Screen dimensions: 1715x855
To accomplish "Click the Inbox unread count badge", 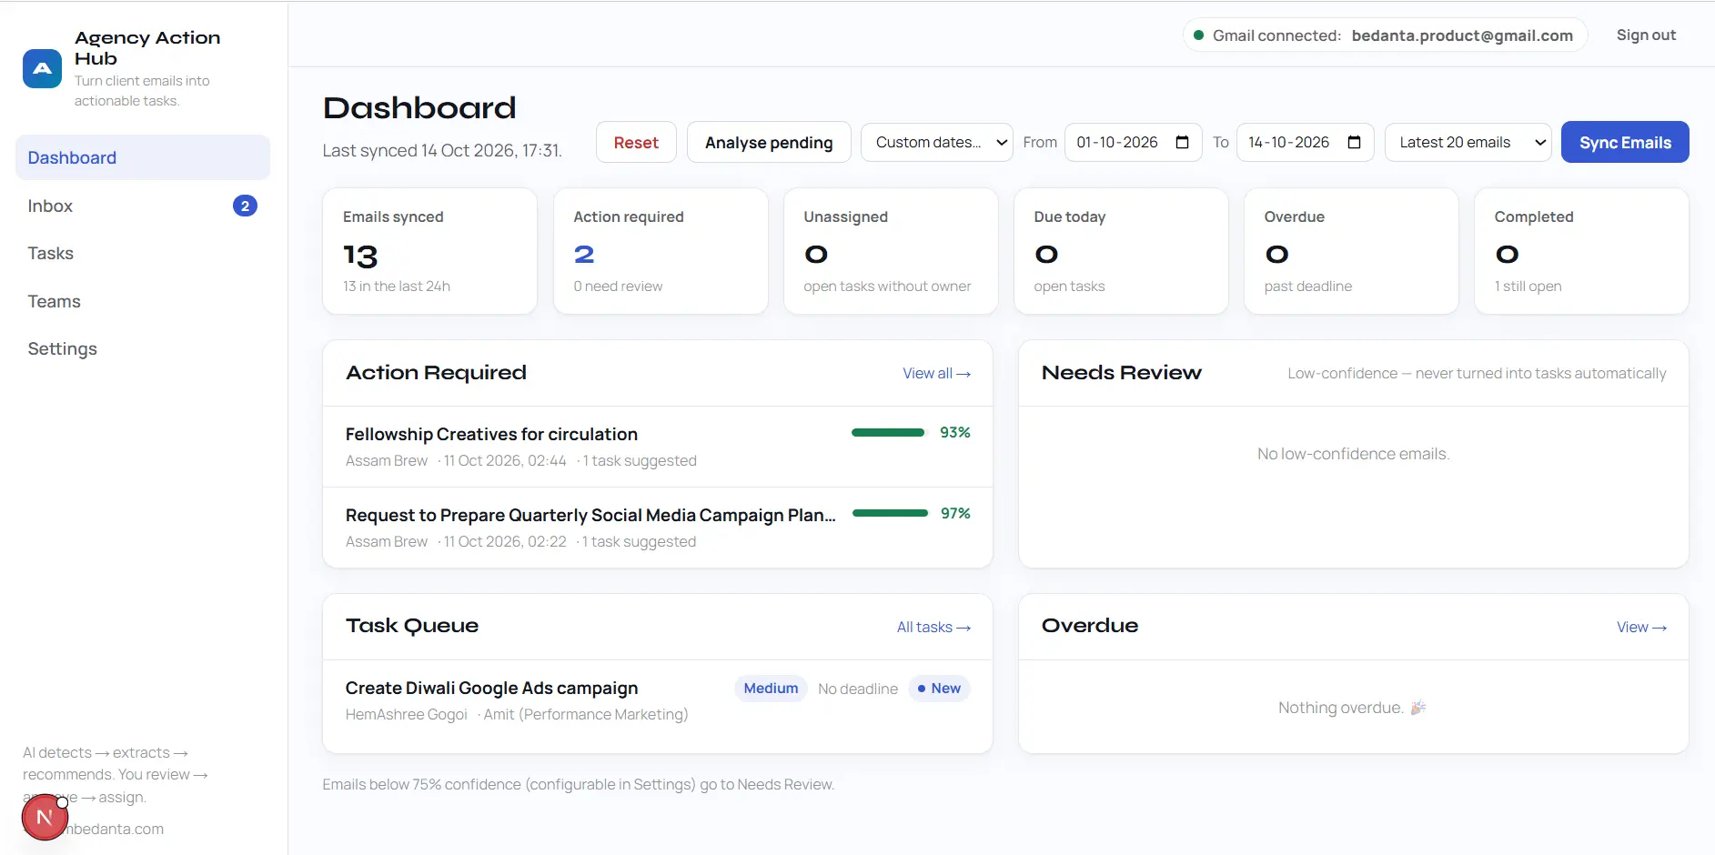I will (x=245, y=206).
